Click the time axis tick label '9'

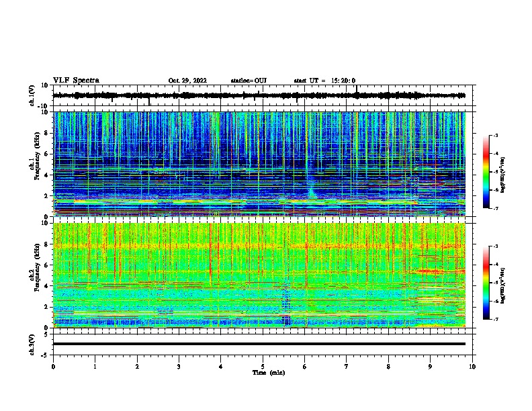[x=430, y=367]
